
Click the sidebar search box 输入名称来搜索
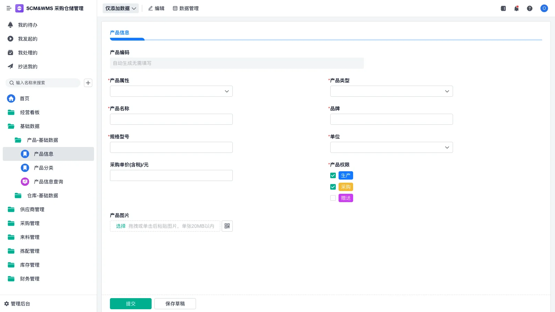(x=43, y=83)
